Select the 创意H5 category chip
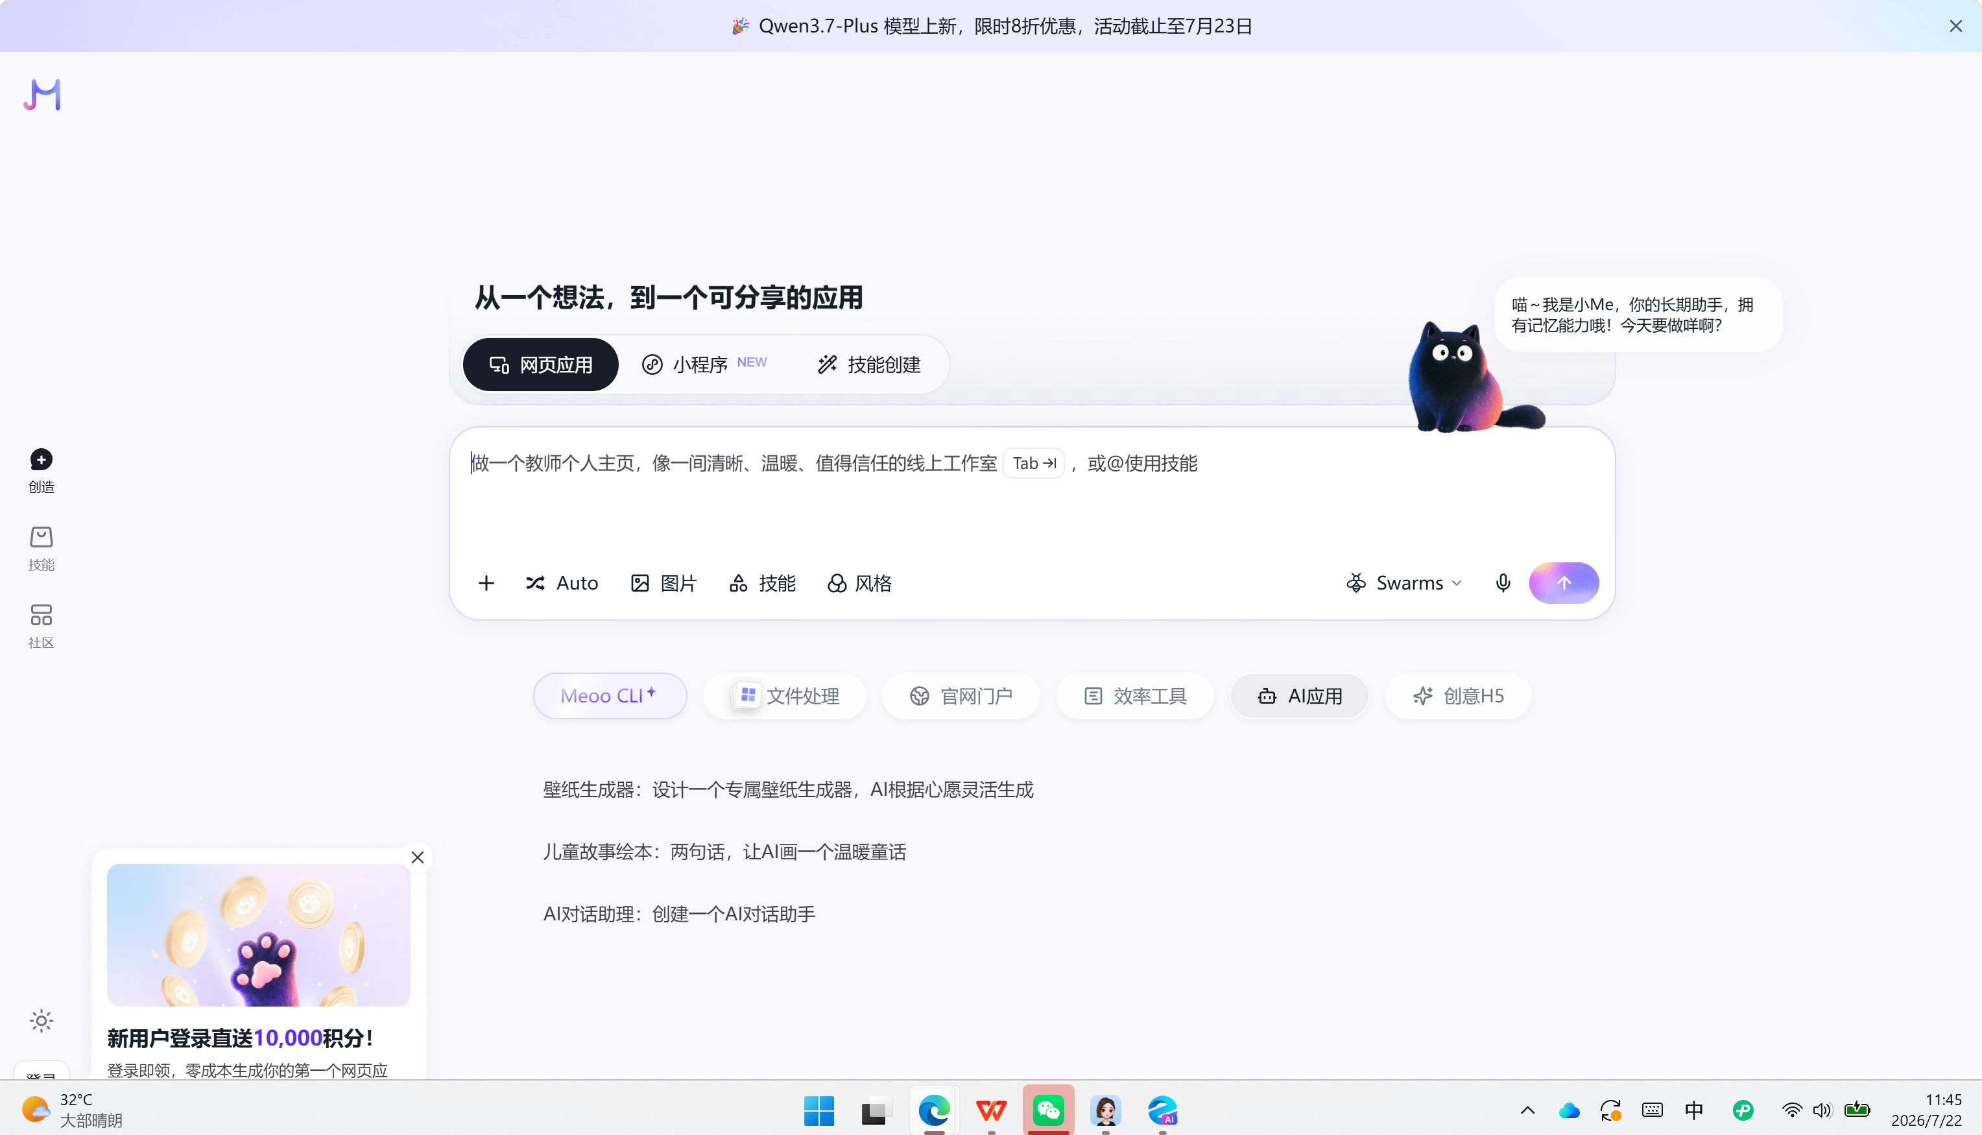 (x=1458, y=695)
